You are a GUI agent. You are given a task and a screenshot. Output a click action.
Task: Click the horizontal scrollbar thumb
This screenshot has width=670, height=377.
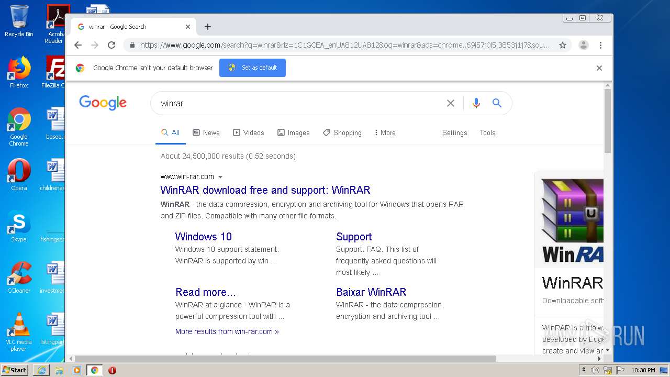point(285,359)
